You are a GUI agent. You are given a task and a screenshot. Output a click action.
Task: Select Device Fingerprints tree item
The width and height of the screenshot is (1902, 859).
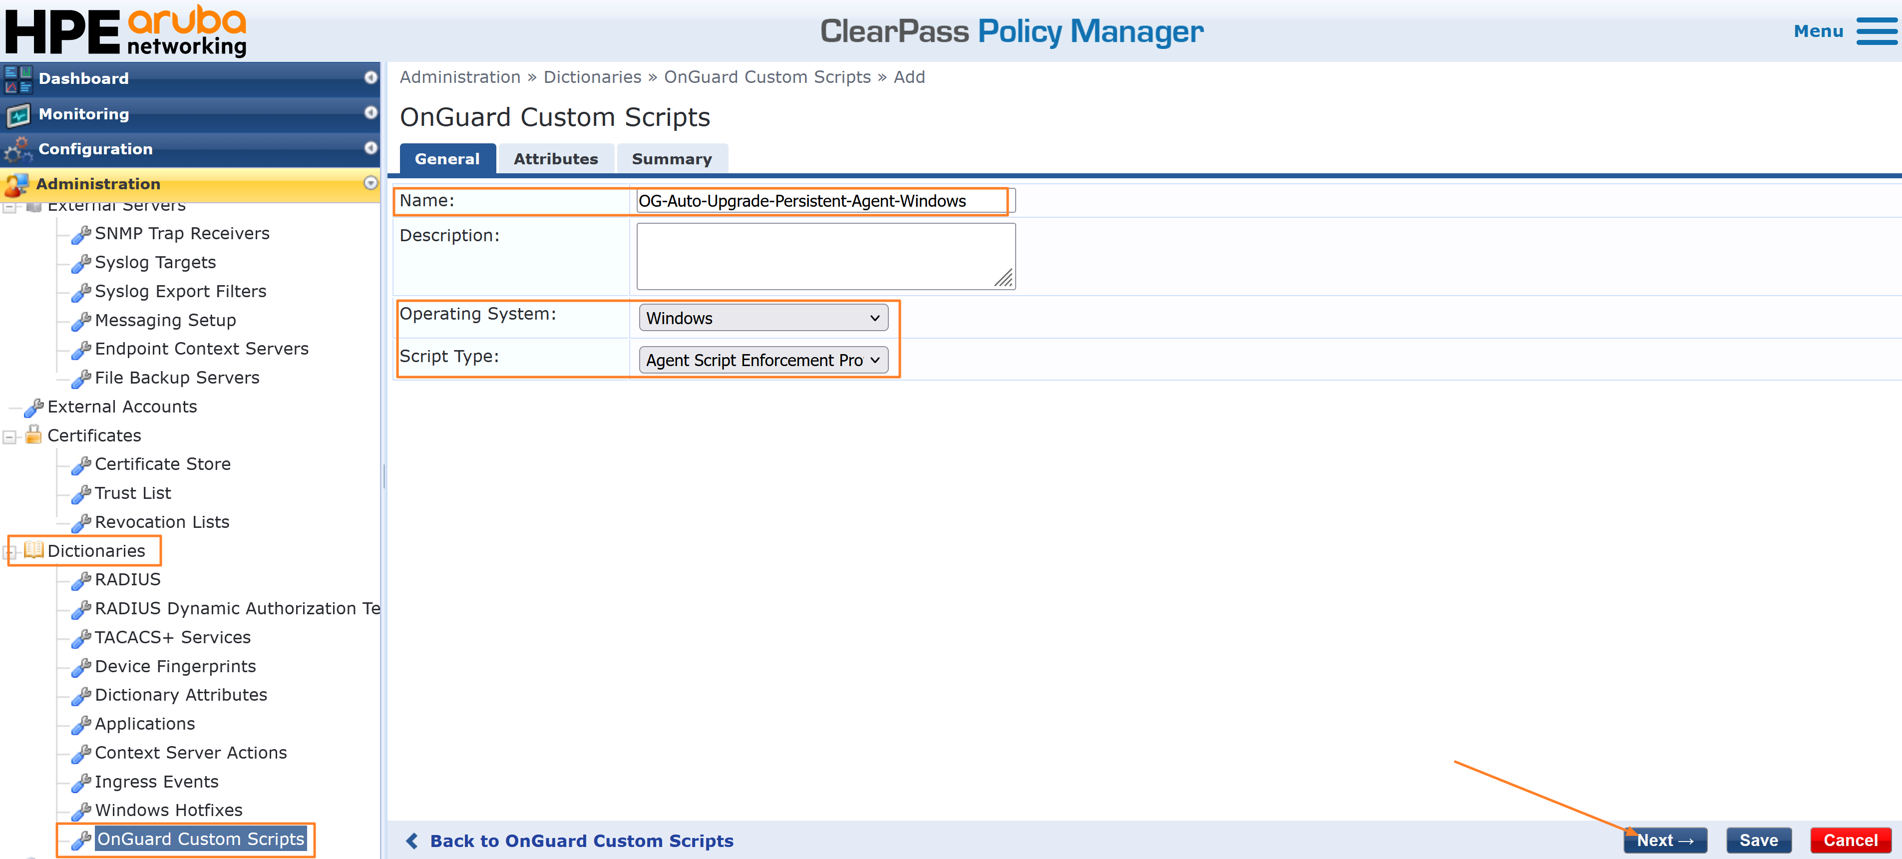coord(175,667)
